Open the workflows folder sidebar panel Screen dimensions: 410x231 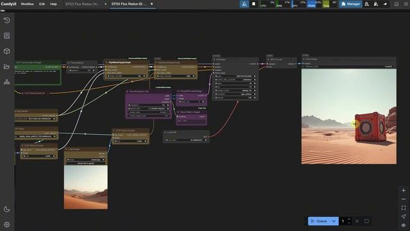click(x=7, y=67)
